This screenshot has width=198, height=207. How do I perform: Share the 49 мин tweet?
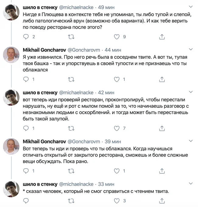coord(162,37)
